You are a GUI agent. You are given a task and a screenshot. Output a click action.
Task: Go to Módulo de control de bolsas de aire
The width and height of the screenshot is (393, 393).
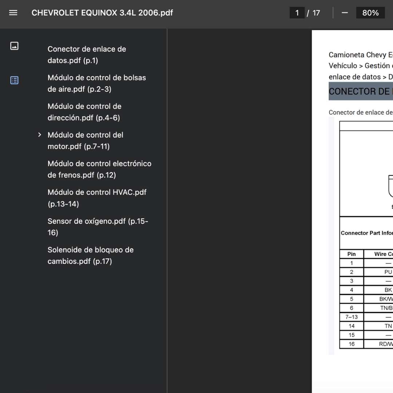coord(96,83)
